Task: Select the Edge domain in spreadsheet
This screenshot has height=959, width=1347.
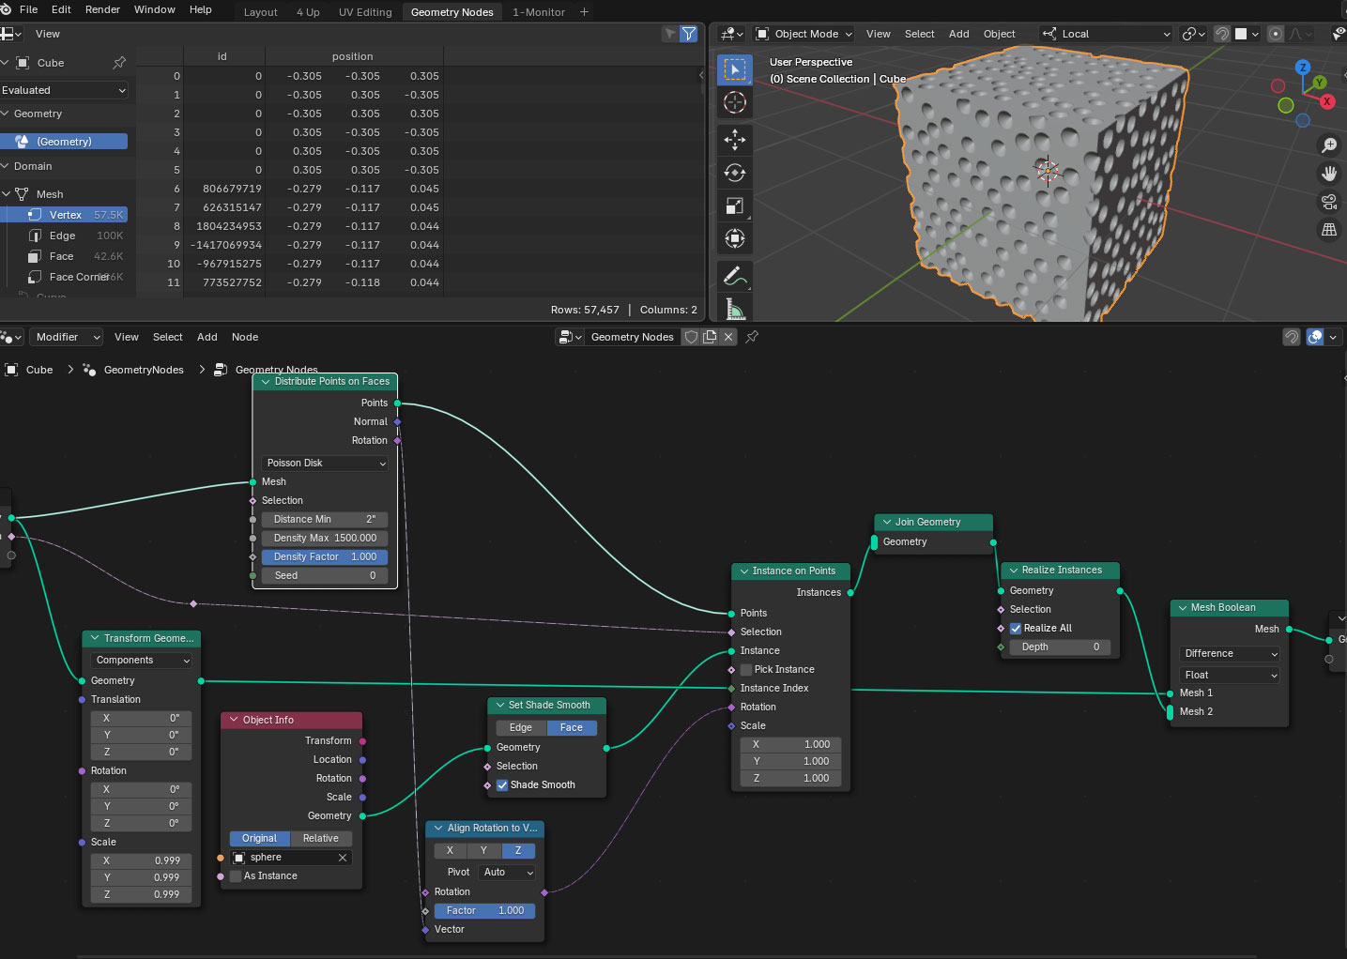Action: pyautogui.click(x=62, y=236)
